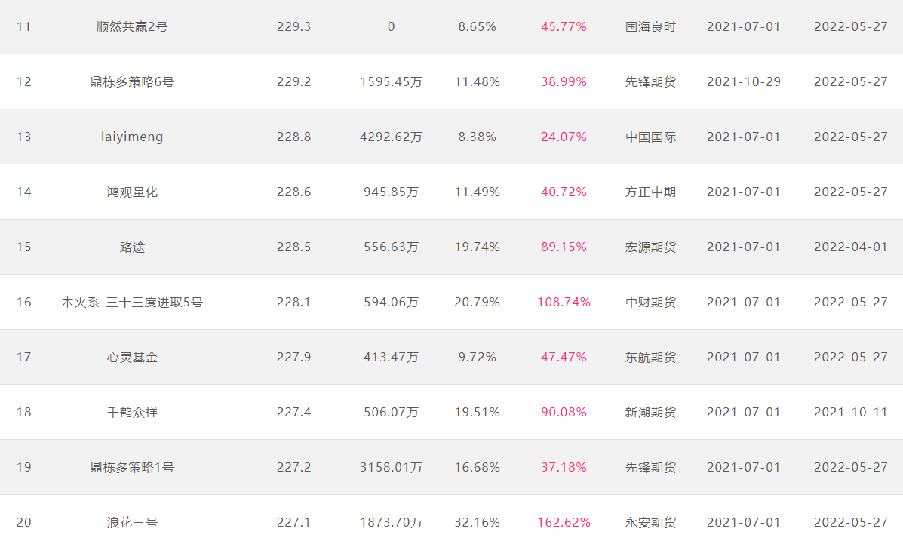This screenshot has width=903, height=547.
Task: Select the row ranked 15
Action: point(451,247)
